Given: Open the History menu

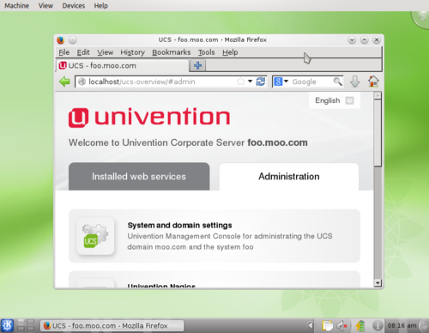Looking at the screenshot, I should (x=132, y=52).
